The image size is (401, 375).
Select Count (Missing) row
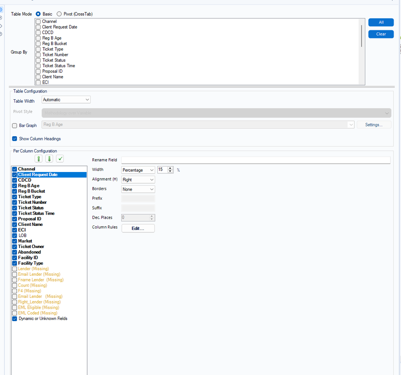click(x=49, y=285)
